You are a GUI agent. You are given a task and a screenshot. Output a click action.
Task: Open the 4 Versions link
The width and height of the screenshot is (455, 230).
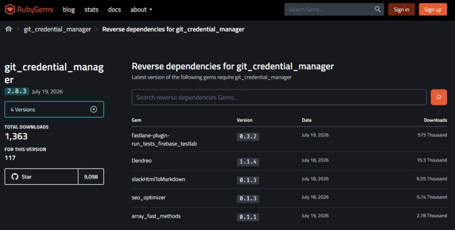point(54,109)
